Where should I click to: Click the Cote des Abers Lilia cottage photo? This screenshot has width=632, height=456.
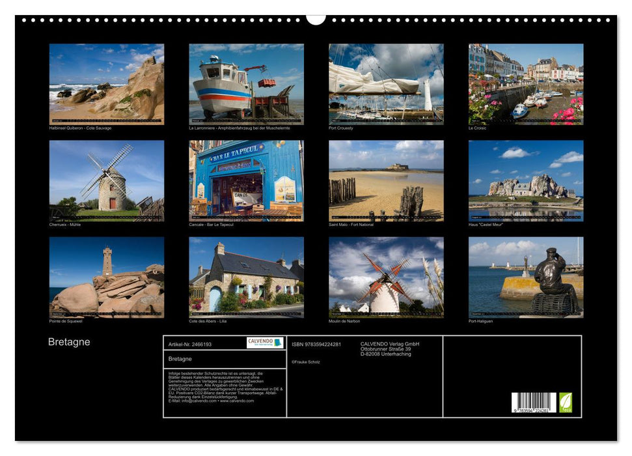[246, 278]
